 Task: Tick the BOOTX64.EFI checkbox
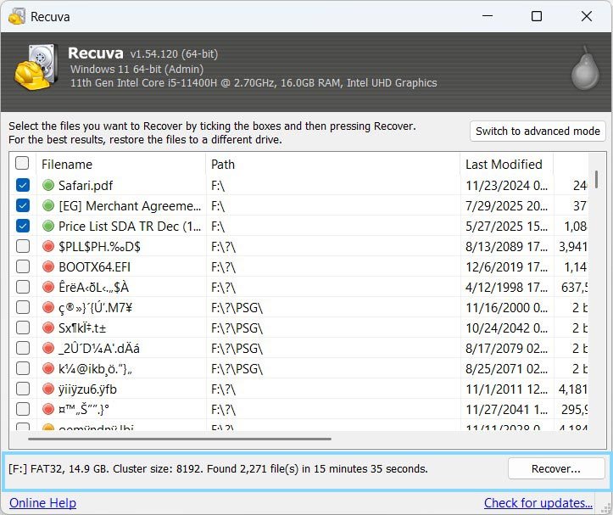click(x=23, y=266)
